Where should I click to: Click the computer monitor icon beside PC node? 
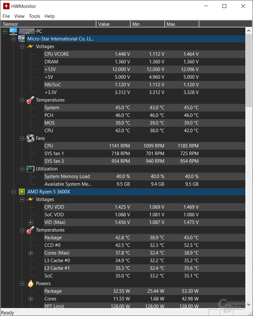[x=13, y=31]
